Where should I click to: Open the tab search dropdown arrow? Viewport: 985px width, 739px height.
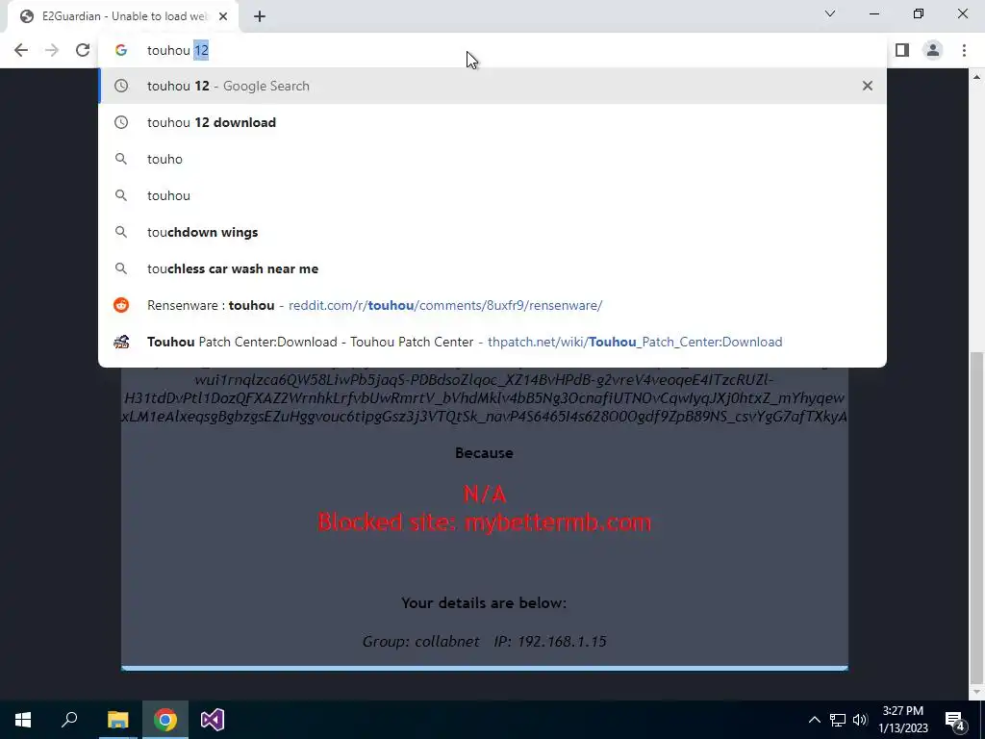[830, 13]
